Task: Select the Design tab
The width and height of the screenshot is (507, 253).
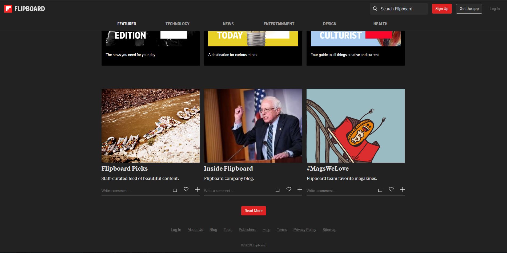Action: point(330,24)
